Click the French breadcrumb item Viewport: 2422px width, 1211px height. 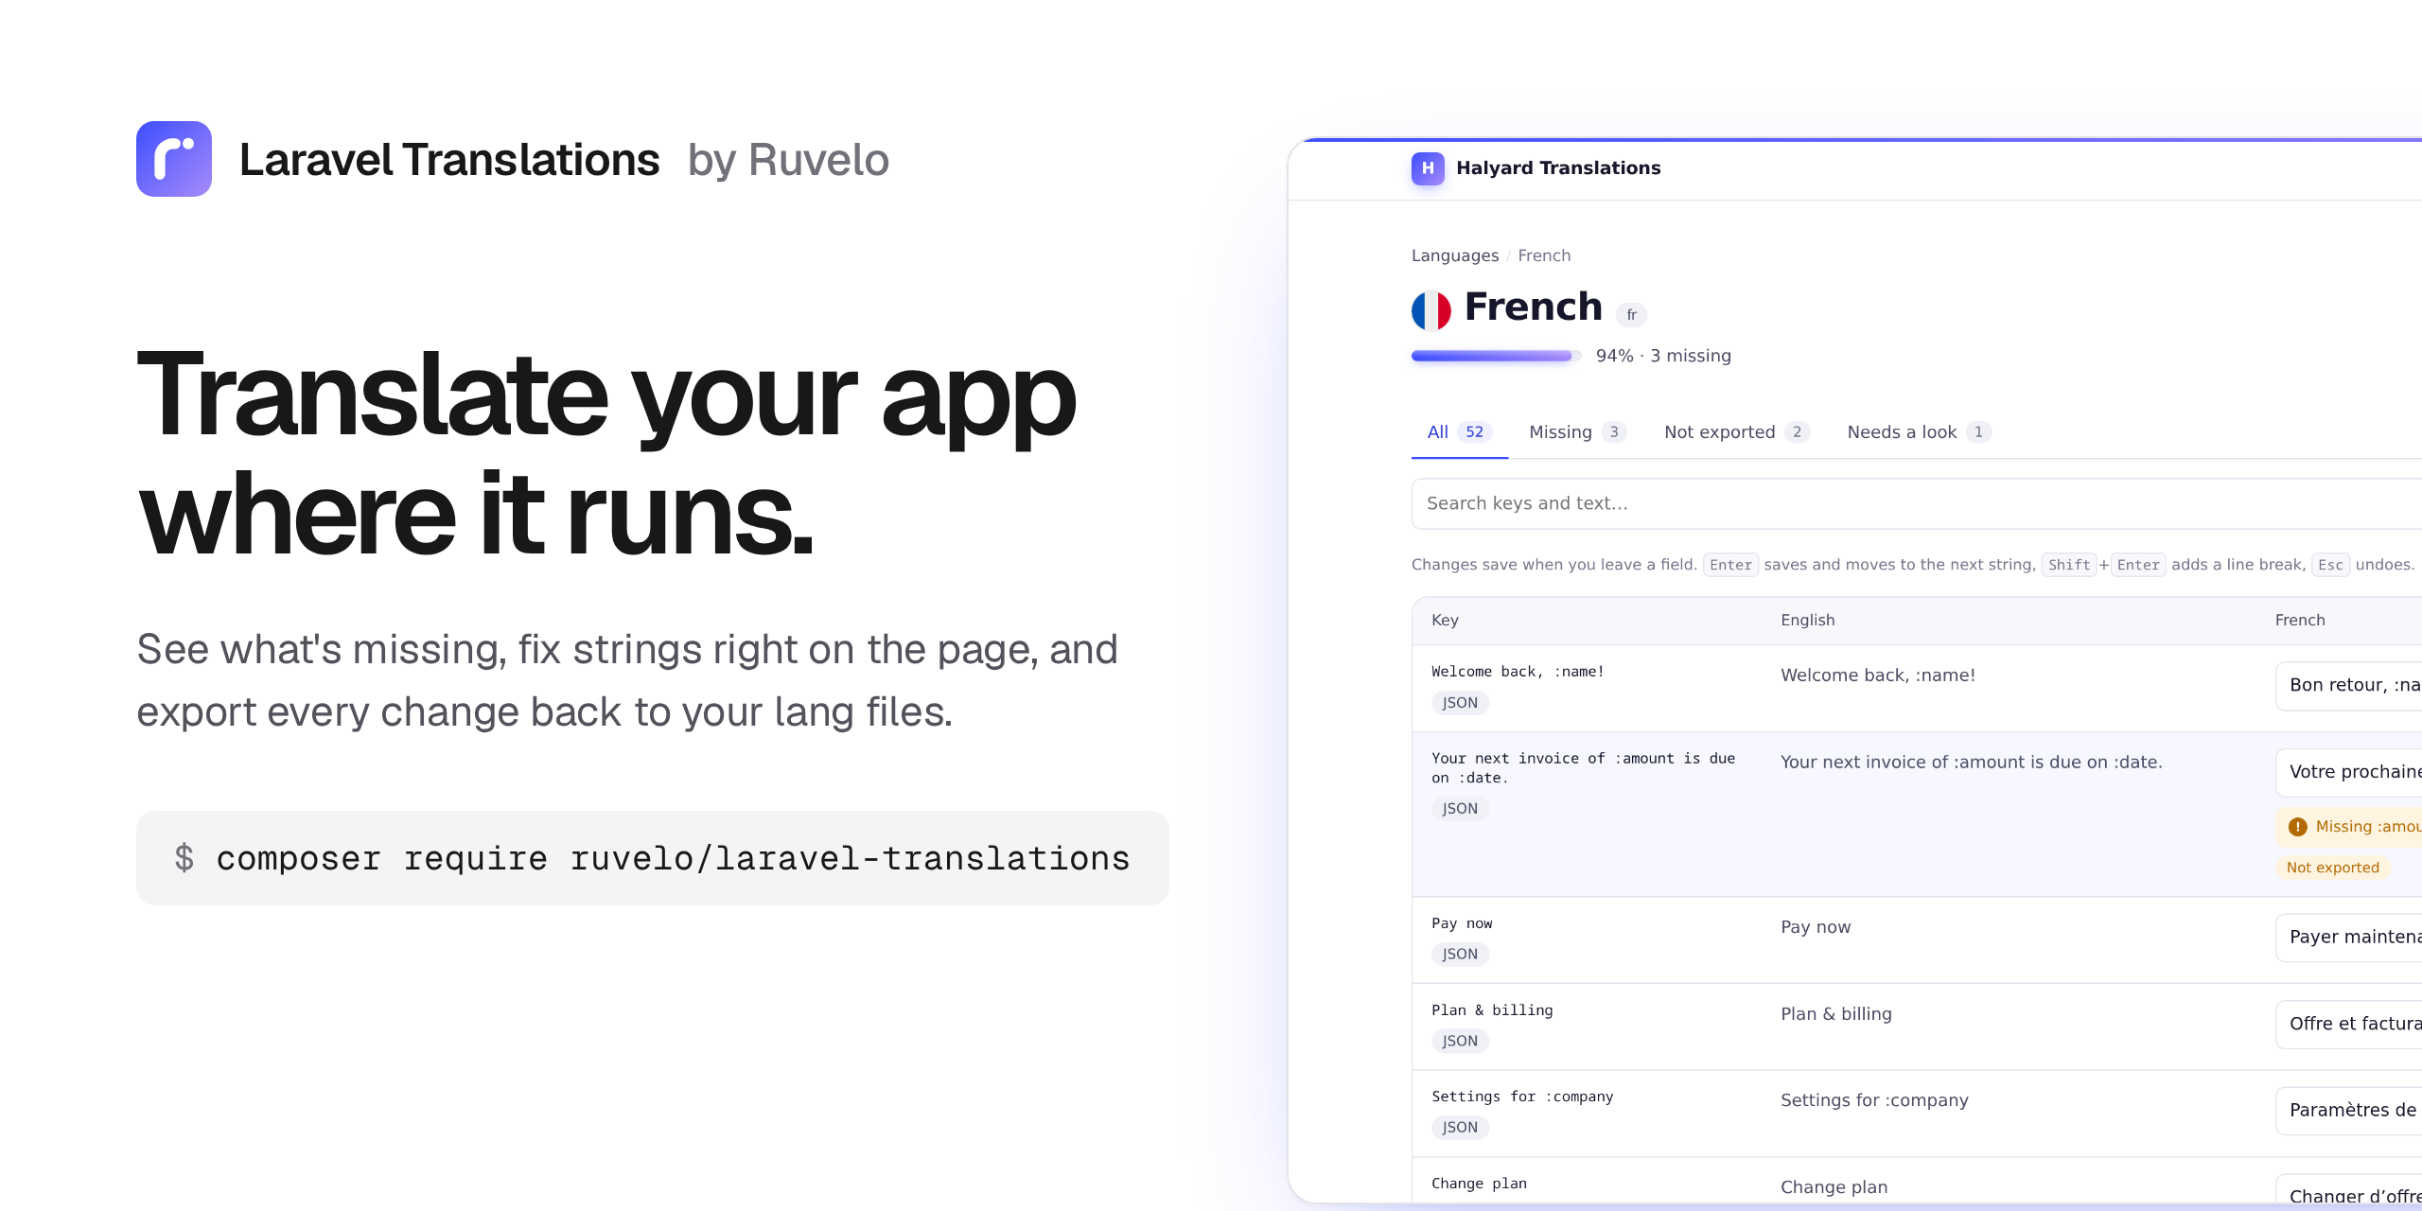(x=1544, y=255)
